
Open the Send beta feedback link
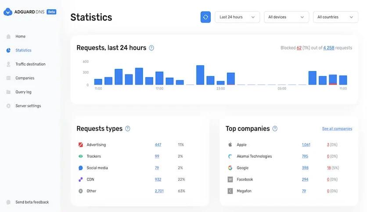coord(32,202)
